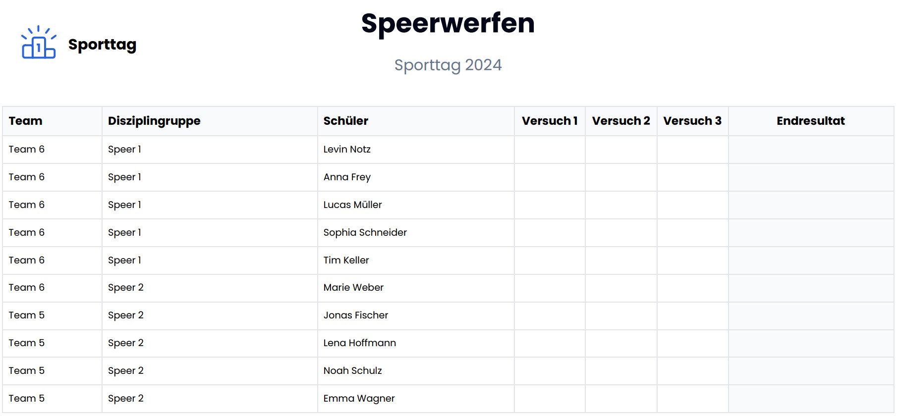Click the Disziplingruppe column header
This screenshot has width=899, height=416.
coord(154,121)
